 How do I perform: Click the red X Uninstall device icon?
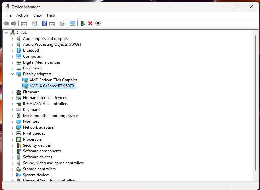tap(90, 23)
